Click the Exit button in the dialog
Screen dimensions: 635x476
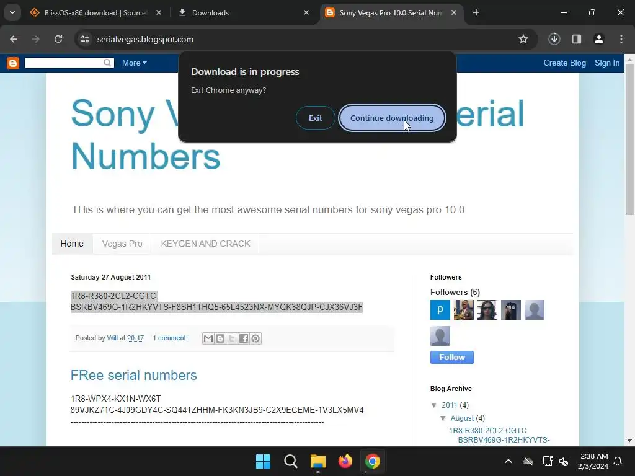[x=315, y=118]
